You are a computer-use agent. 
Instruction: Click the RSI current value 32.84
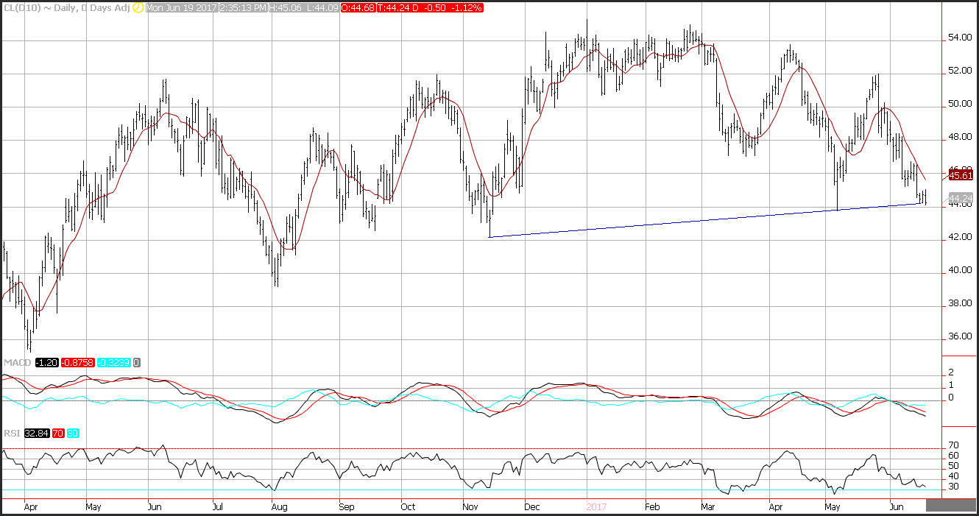(37, 434)
